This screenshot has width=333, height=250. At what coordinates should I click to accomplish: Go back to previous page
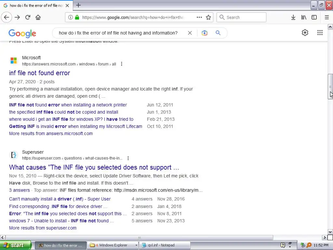[x=7, y=17]
